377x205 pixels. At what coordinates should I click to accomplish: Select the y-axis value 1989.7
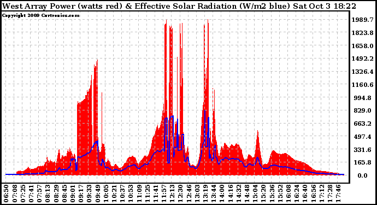coord(363,20)
